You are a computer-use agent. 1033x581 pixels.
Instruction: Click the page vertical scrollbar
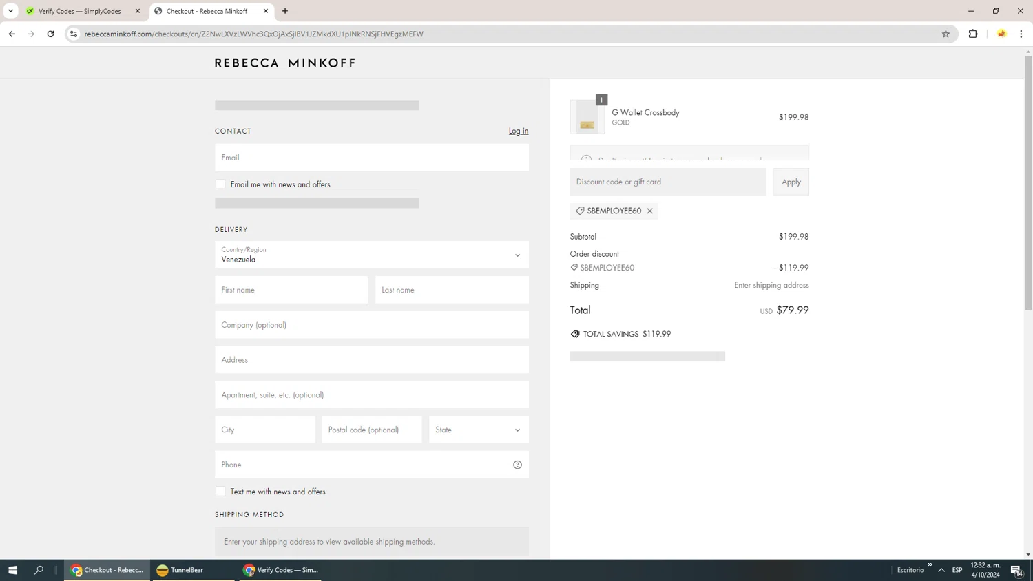(1028, 182)
